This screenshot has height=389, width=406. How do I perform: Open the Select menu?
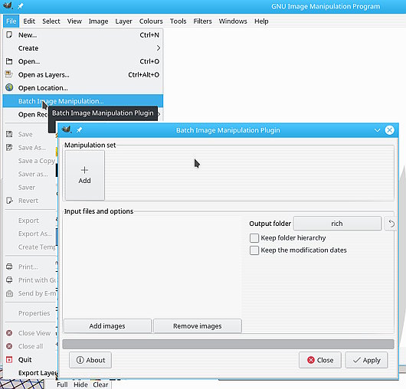51,21
